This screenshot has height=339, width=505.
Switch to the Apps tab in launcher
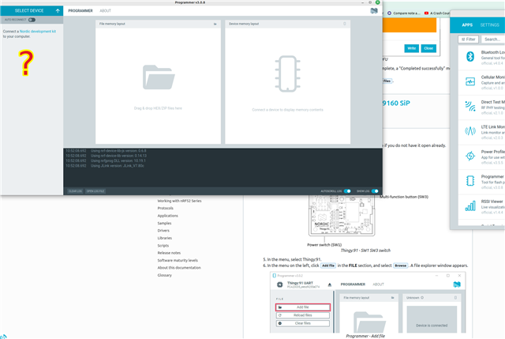click(x=467, y=24)
